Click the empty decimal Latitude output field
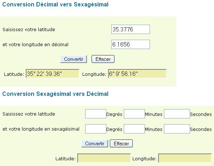 104,158
